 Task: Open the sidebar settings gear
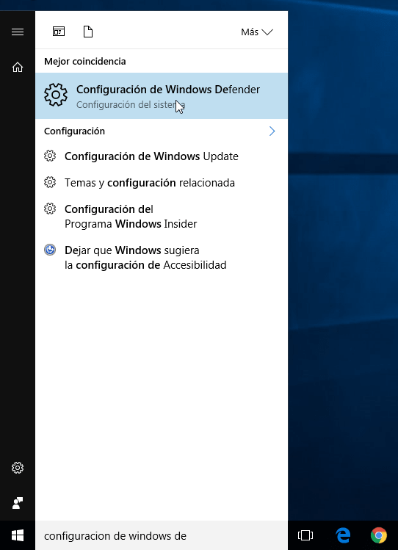(18, 468)
